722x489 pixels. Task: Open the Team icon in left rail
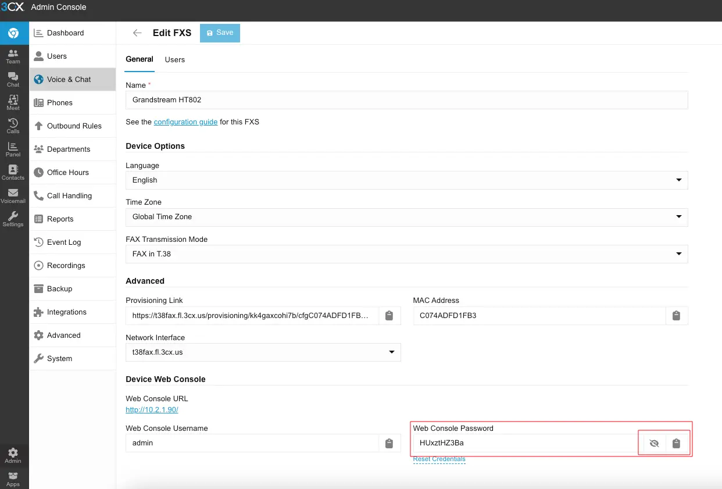13,56
